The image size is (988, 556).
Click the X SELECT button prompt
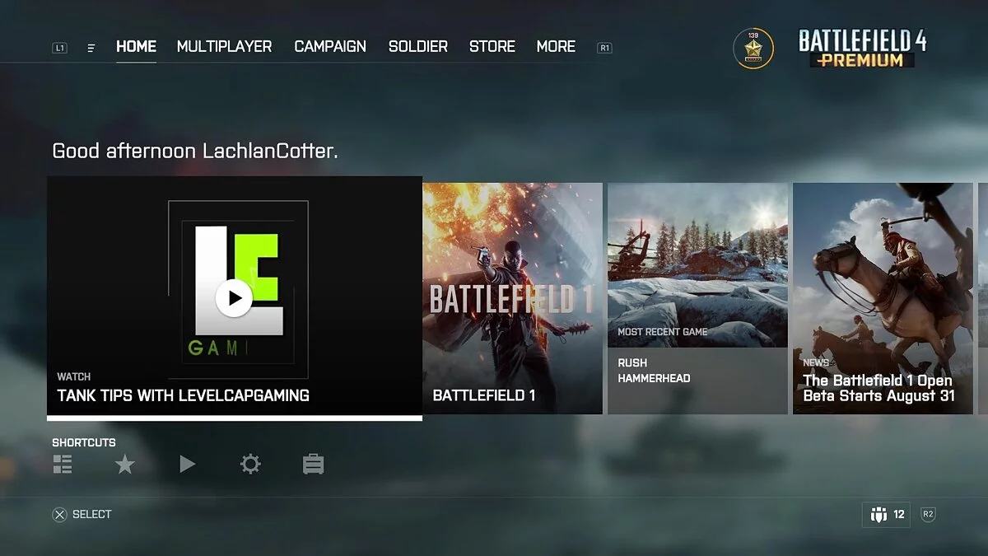(82, 515)
